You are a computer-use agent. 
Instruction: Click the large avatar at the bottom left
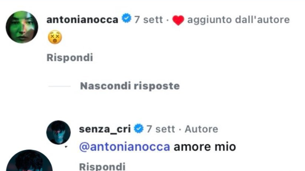[29, 160]
